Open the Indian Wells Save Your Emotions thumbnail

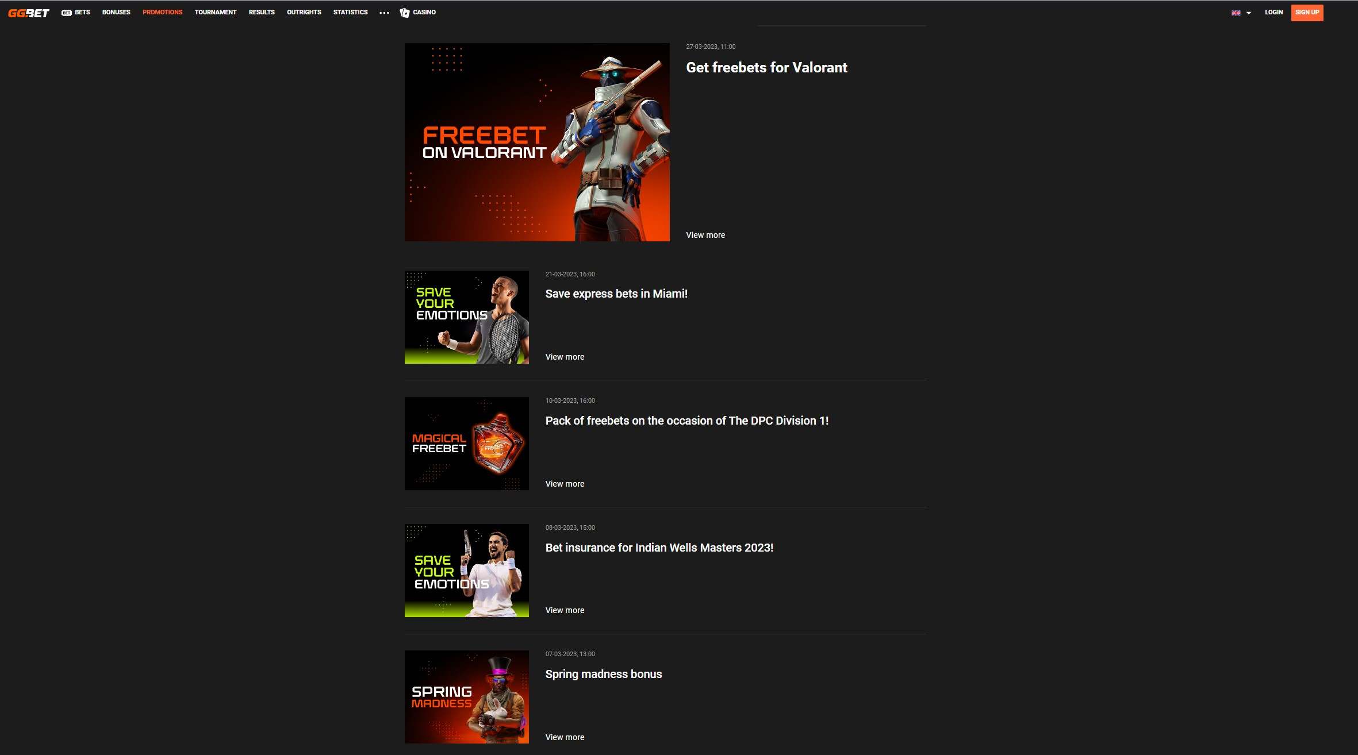[467, 571]
